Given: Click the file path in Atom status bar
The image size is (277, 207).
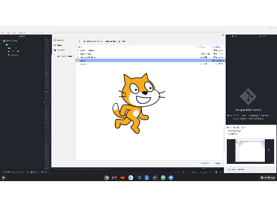Looking at the screenshot, I should (13, 172).
